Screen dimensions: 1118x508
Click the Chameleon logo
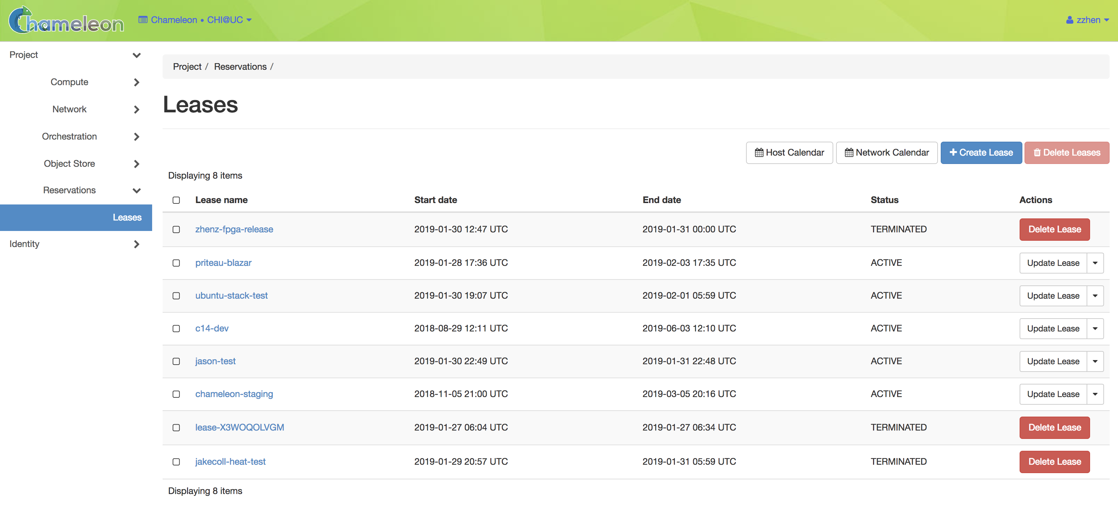(66, 20)
